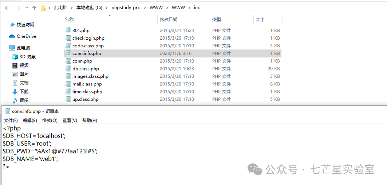Click the $DB_HOST='localhost'; line in Notepad

(x=34, y=136)
